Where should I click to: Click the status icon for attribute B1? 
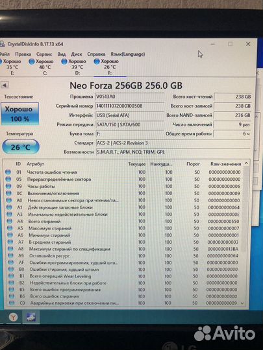tap(11, 276)
